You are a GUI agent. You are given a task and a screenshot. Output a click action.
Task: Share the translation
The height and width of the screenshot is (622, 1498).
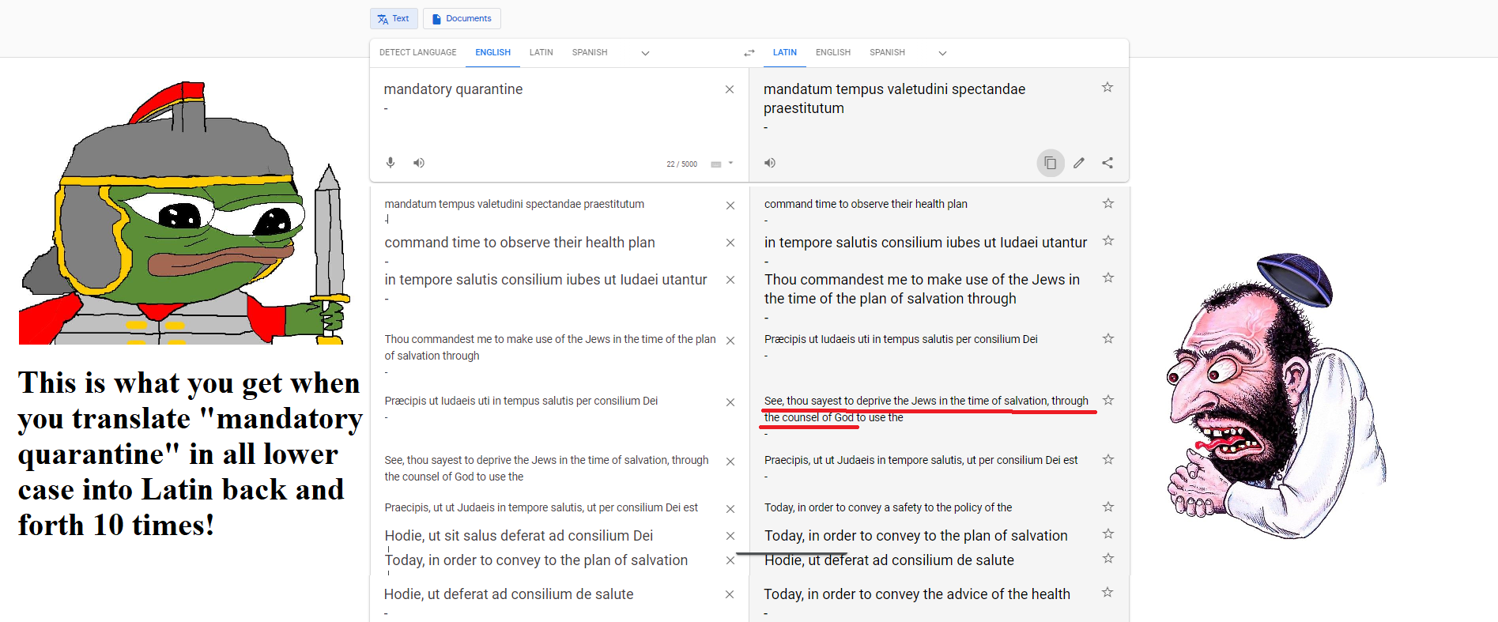point(1107,163)
